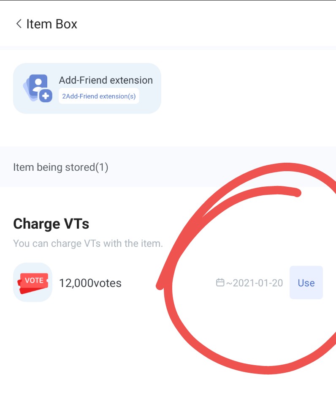Tap the plus badge on the friend icon
The height and width of the screenshot is (396, 336).
(x=46, y=96)
